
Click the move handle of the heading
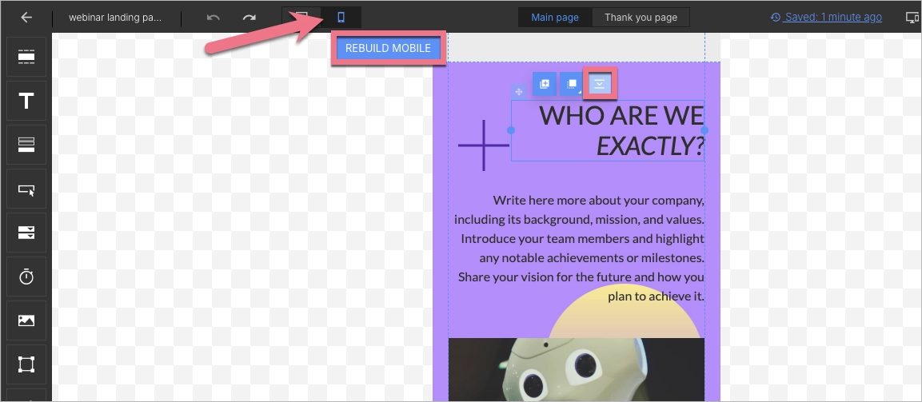[519, 92]
